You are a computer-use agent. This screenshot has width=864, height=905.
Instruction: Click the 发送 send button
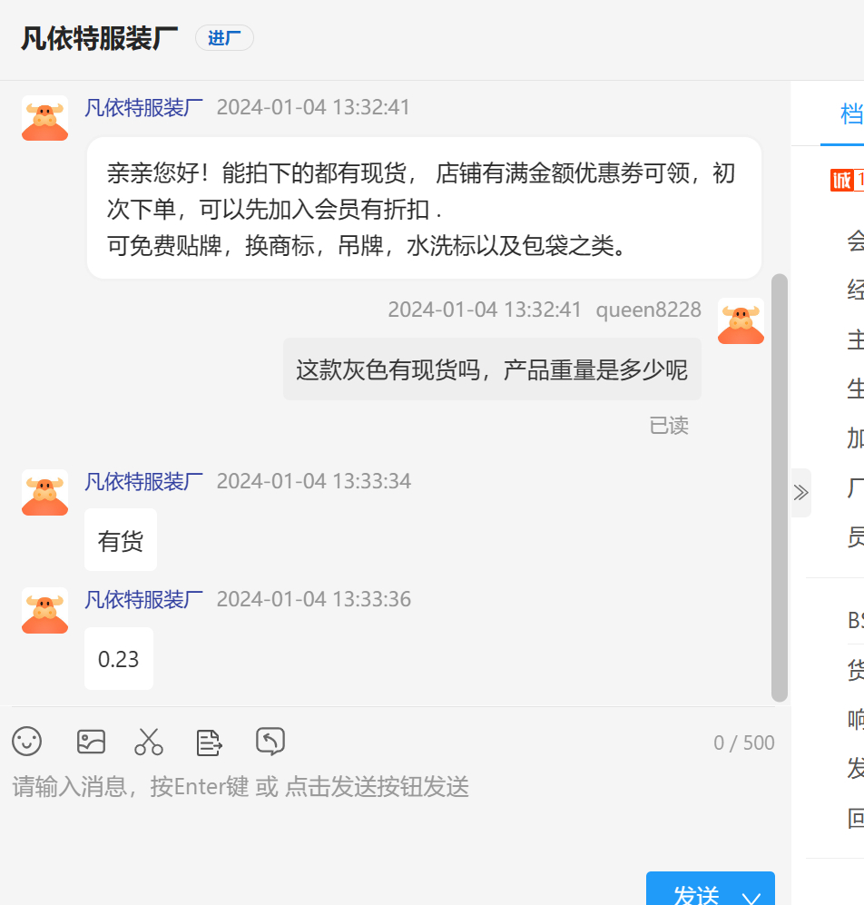[695, 892]
